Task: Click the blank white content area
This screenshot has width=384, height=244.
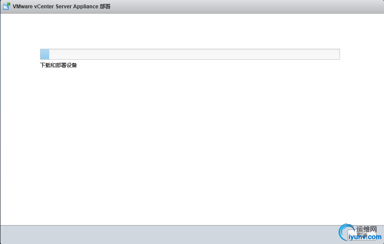Action: (192, 147)
